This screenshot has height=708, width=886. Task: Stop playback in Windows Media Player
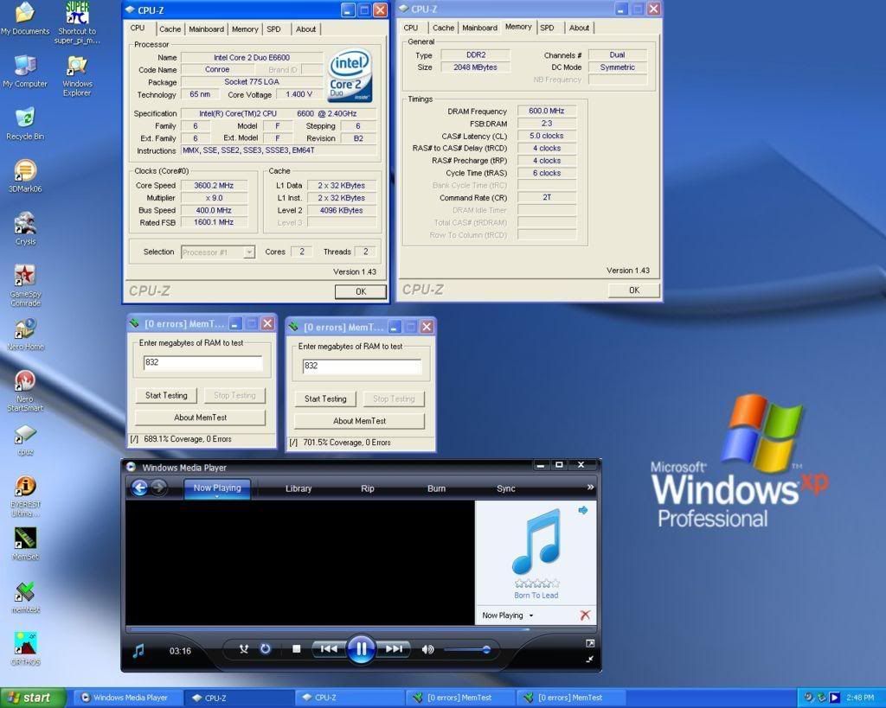click(296, 649)
